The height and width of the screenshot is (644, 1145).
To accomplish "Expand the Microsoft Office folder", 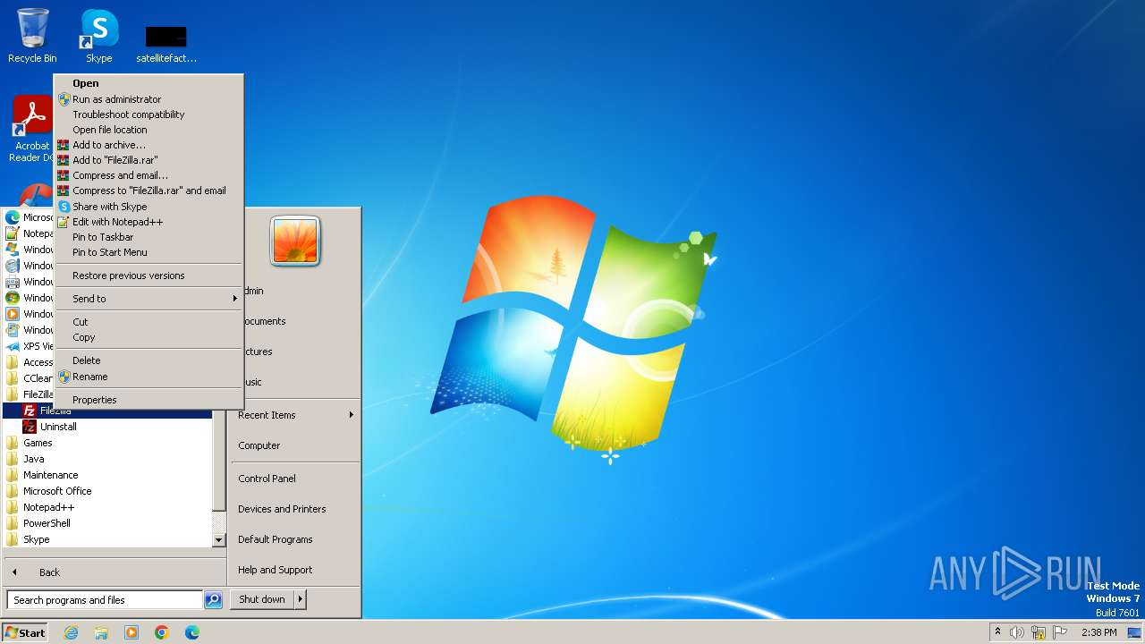I will (107, 491).
